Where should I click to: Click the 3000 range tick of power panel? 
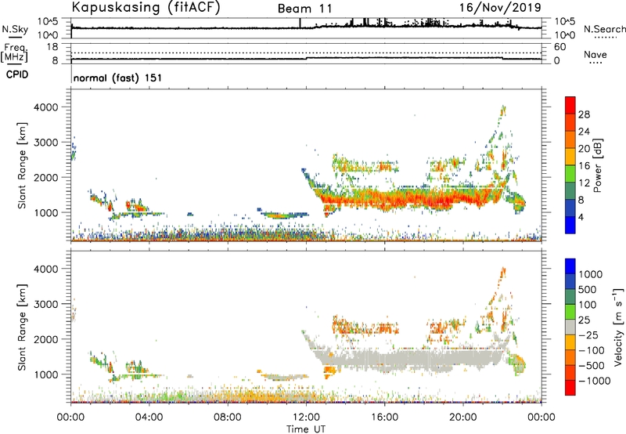[x=45, y=143]
